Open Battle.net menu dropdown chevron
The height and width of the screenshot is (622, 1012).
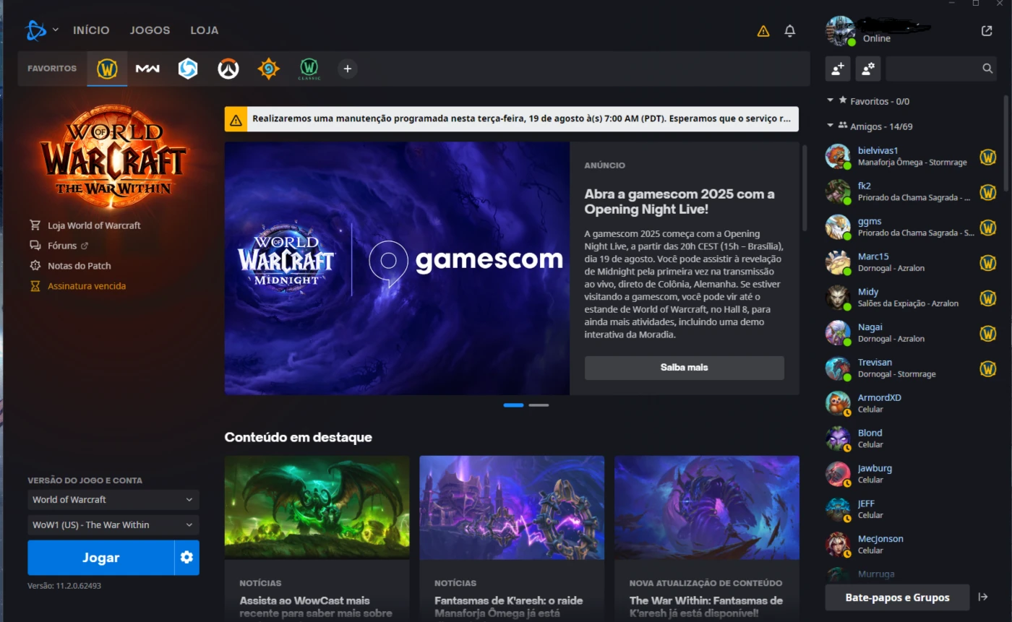point(56,30)
